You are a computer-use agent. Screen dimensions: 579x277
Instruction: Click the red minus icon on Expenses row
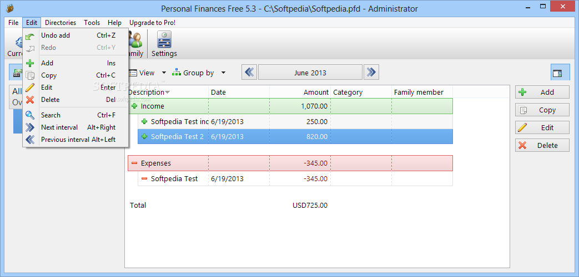(x=134, y=163)
